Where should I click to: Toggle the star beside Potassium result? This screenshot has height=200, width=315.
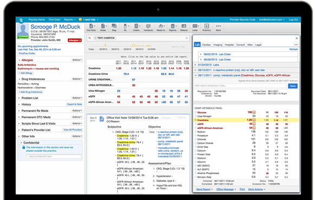(x=196, y=136)
